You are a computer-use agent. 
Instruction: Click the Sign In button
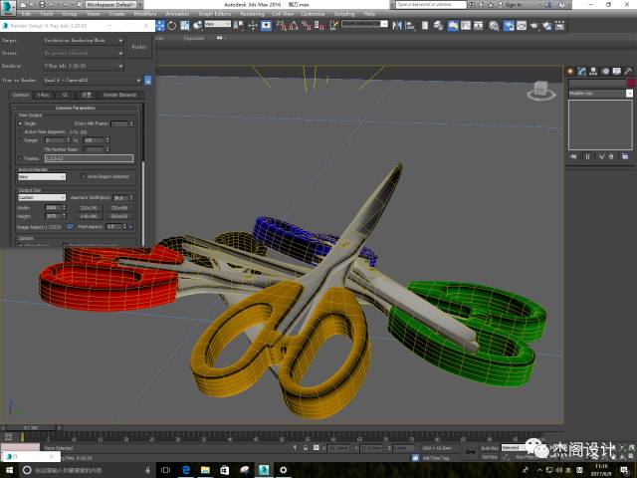coord(514,4)
